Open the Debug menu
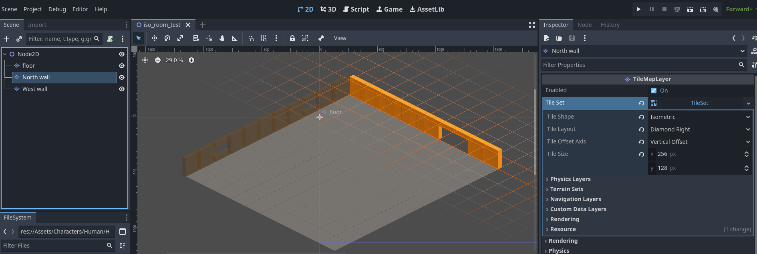Screen dimensions: 757x254 [x=57, y=9]
